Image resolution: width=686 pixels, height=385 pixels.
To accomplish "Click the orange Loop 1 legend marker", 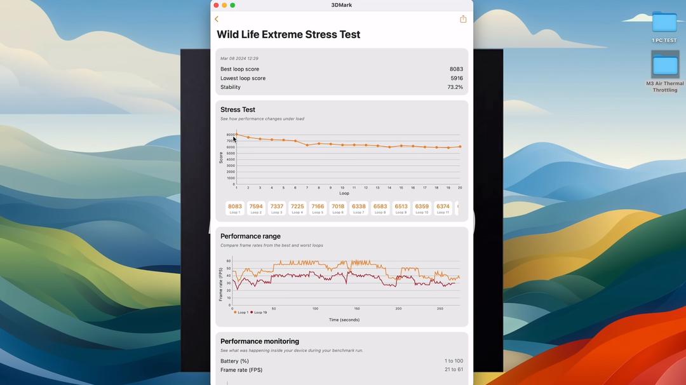I will point(235,313).
